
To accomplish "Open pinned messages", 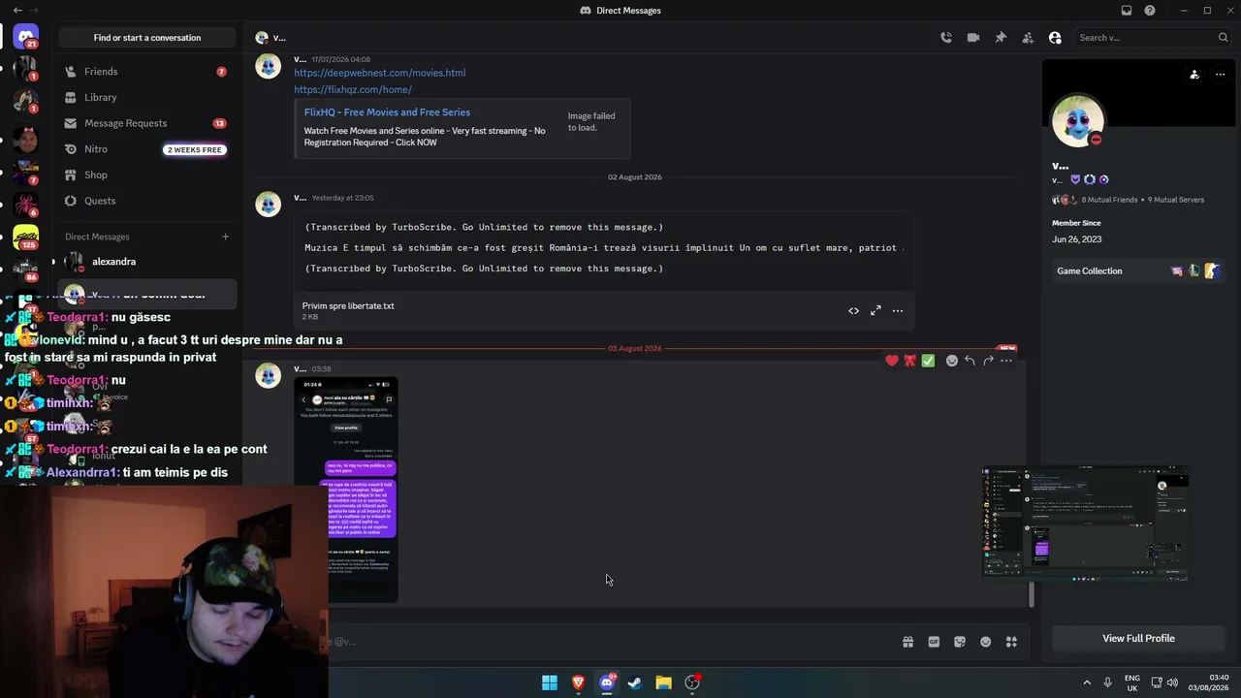I will tap(1001, 38).
